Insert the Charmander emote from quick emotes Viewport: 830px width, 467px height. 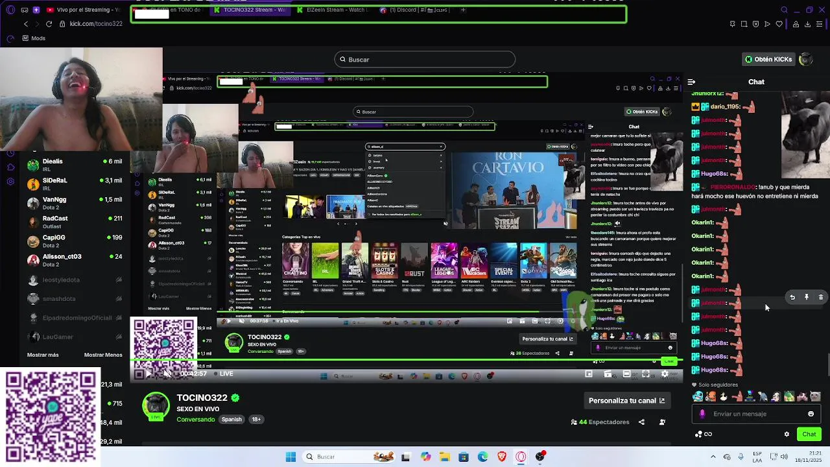(711, 396)
